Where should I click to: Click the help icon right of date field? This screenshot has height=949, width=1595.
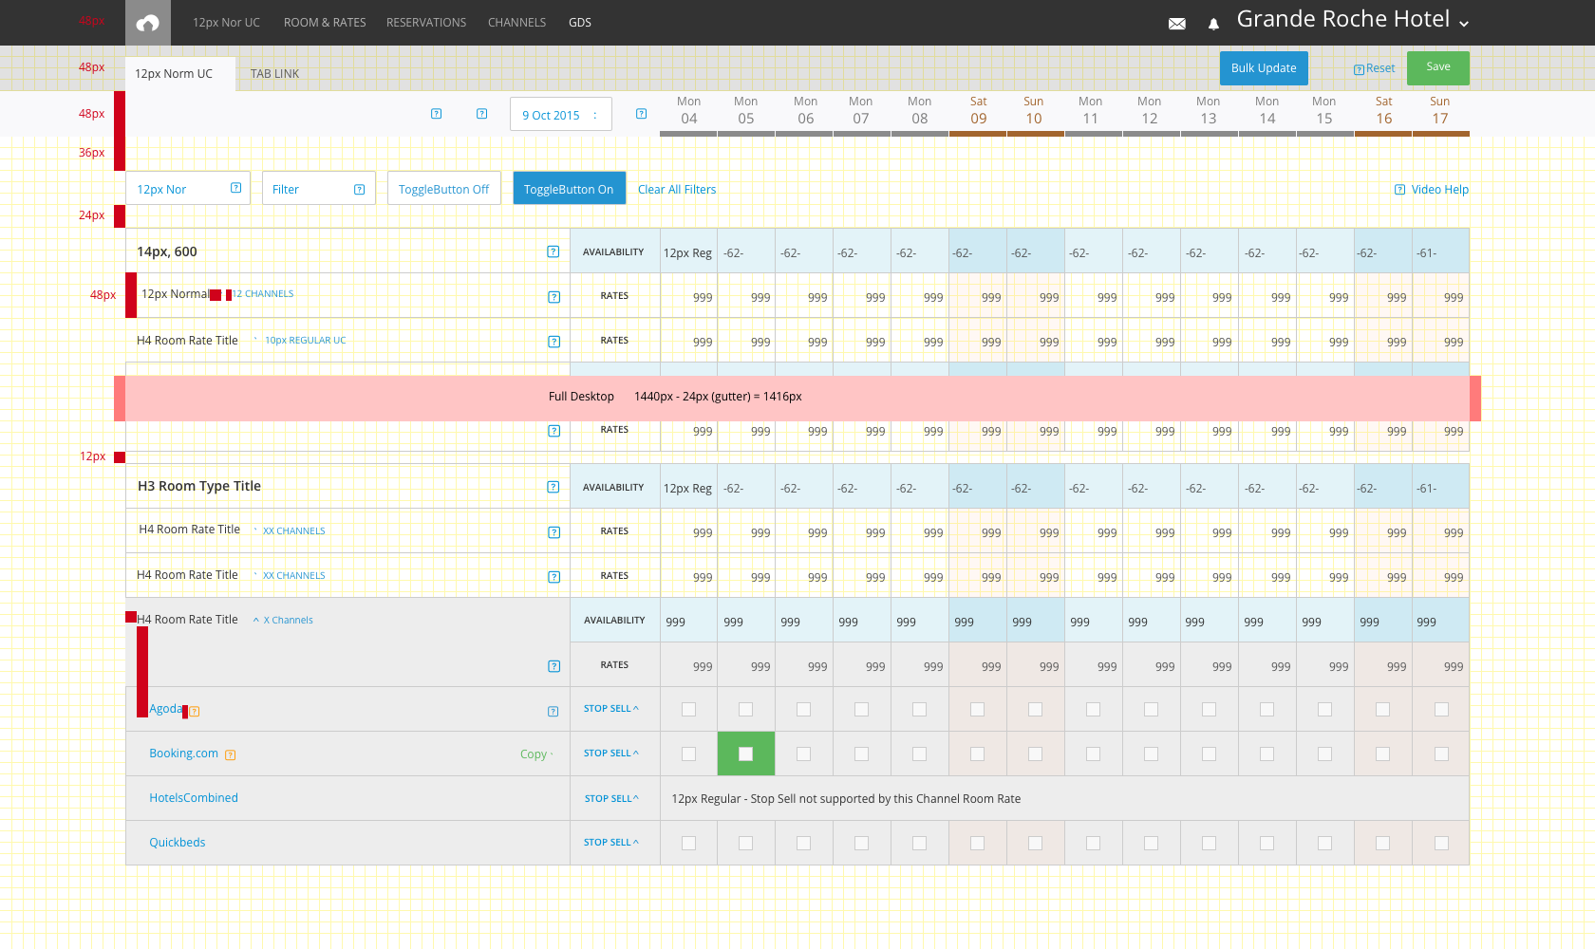pyautogui.click(x=642, y=114)
